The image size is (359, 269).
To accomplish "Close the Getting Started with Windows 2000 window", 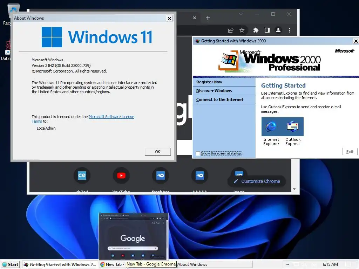I will (x=356, y=41).
